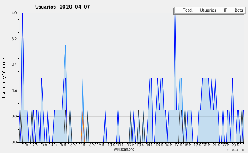The height and width of the screenshot is (153, 248).
Task: Click the Usuarios/10 mins y-axis label
Action: (4, 78)
